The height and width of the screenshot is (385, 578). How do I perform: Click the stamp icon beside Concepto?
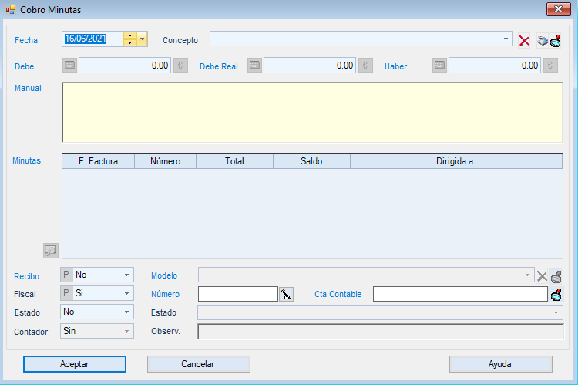(555, 41)
